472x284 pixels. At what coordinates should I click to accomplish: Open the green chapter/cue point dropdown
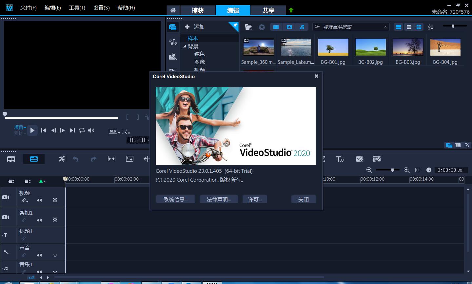click(x=42, y=181)
